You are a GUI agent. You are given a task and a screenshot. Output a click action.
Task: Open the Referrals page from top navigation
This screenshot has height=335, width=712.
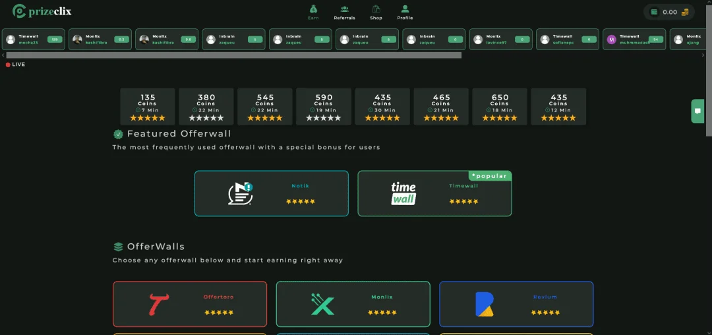coord(344,13)
